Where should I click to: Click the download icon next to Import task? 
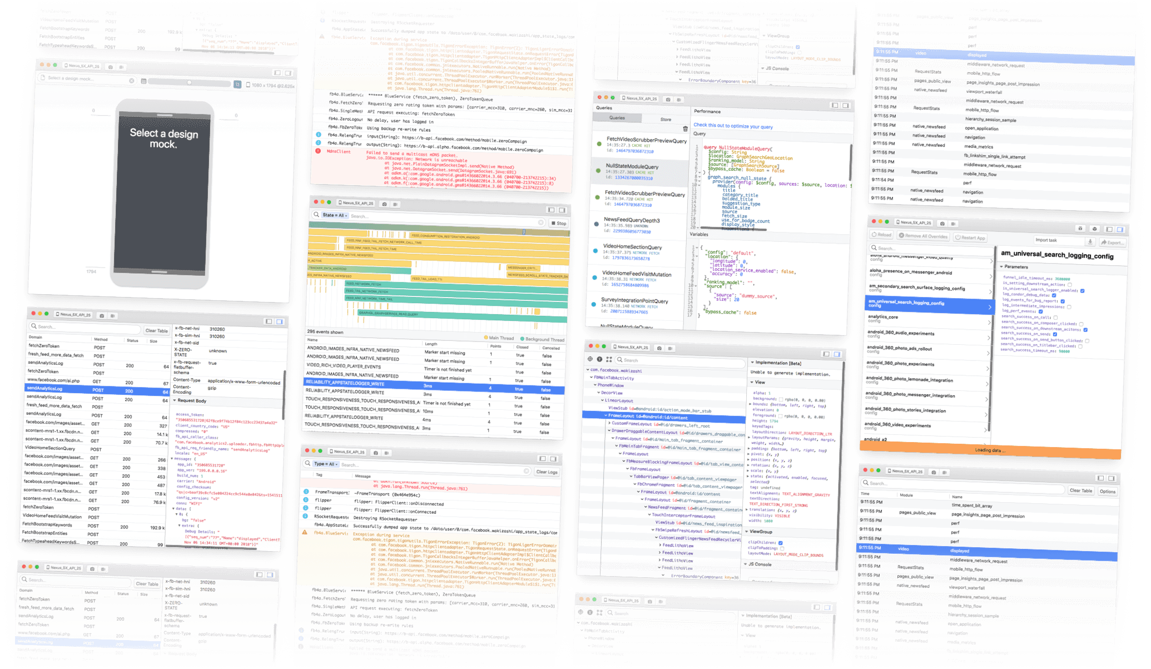click(x=1090, y=242)
